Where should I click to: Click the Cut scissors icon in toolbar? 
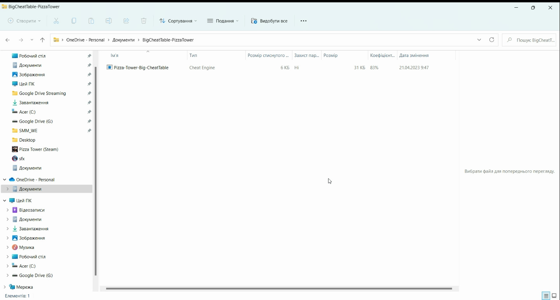pos(56,21)
